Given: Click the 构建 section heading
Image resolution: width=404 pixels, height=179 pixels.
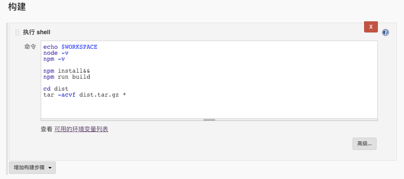Looking at the screenshot, I should (18, 7).
